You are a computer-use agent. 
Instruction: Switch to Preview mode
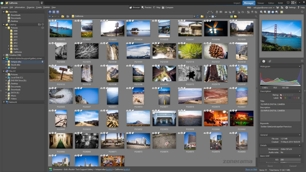[x=146, y=7]
